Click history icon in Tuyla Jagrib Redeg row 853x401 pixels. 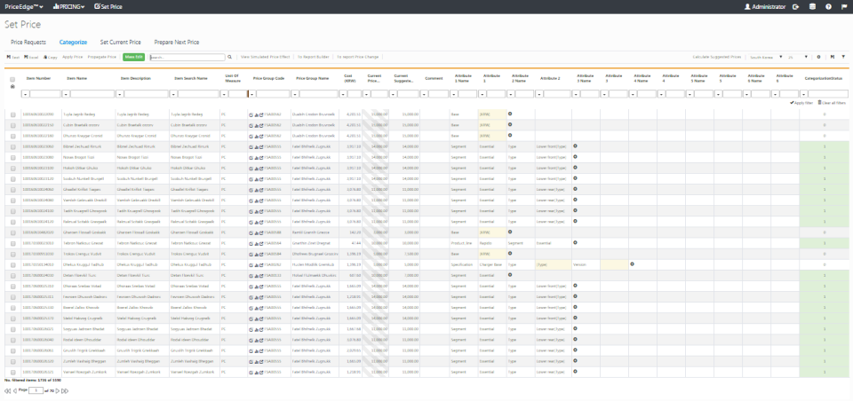pyautogui.click(x=251, y=114)
